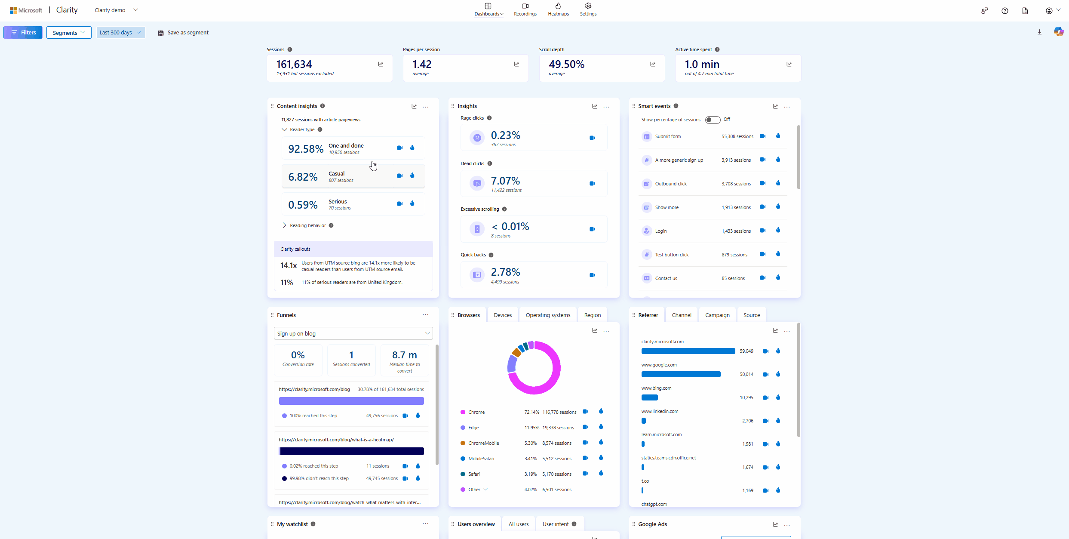The width and height of the screenshot is (1069, 539).
Task: Watch recordings of Dead clicks sessions
Action: coord(592,183)
